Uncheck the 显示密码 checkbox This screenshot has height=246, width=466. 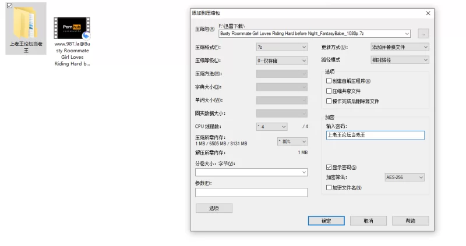[329, 167]
